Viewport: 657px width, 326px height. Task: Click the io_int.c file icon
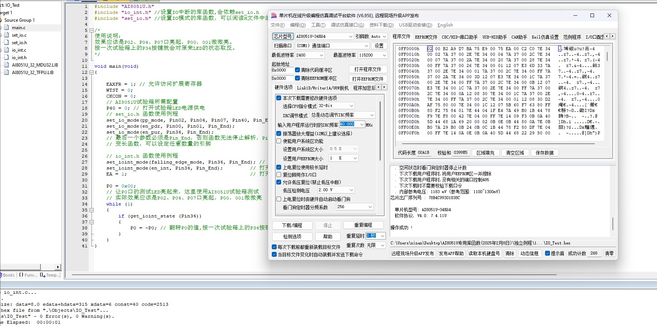click(6, 50)
